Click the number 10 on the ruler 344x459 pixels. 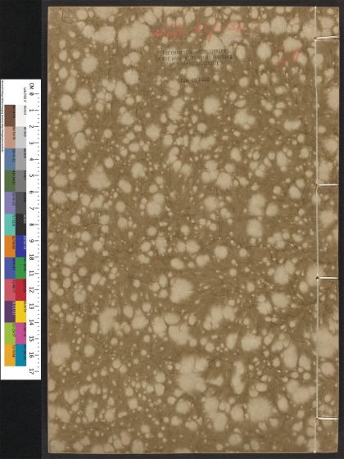click(32, 257)
